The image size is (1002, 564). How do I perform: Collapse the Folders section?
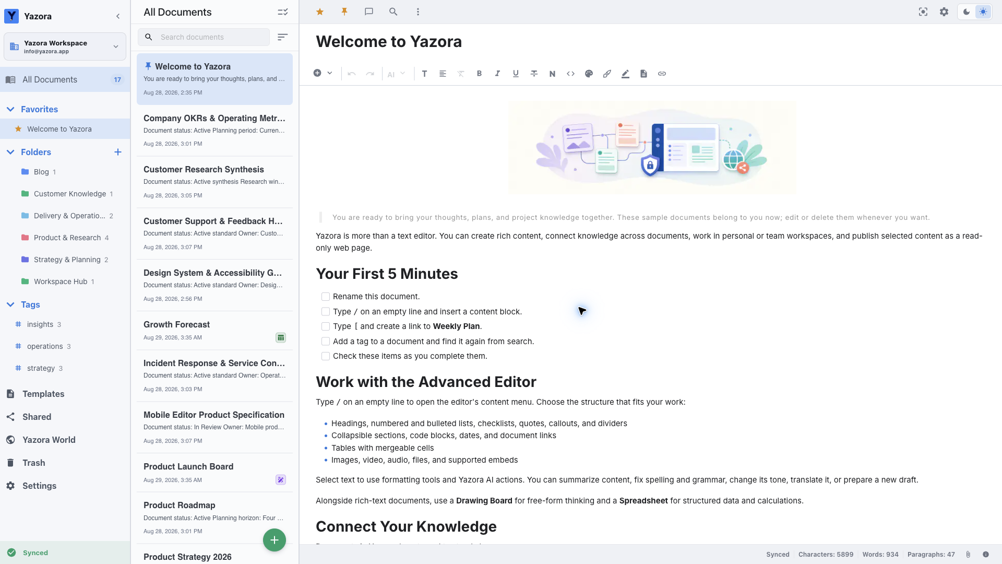tap(10, 152)
